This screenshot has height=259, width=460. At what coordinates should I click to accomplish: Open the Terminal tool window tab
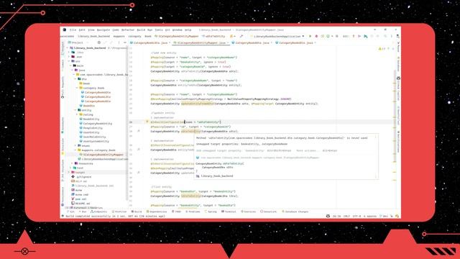pos(229,212)
